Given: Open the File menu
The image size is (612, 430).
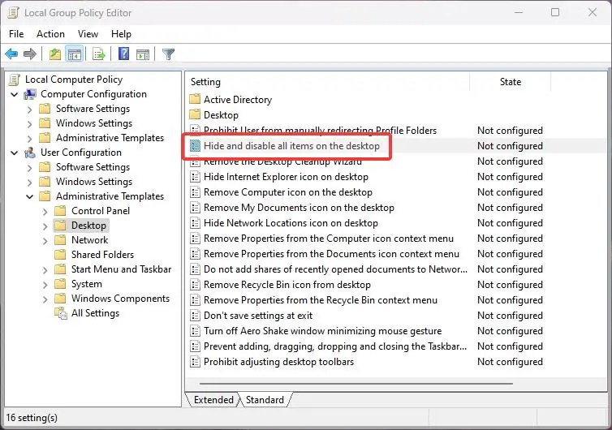Looking at the screenshot, I should coord(16,34).
